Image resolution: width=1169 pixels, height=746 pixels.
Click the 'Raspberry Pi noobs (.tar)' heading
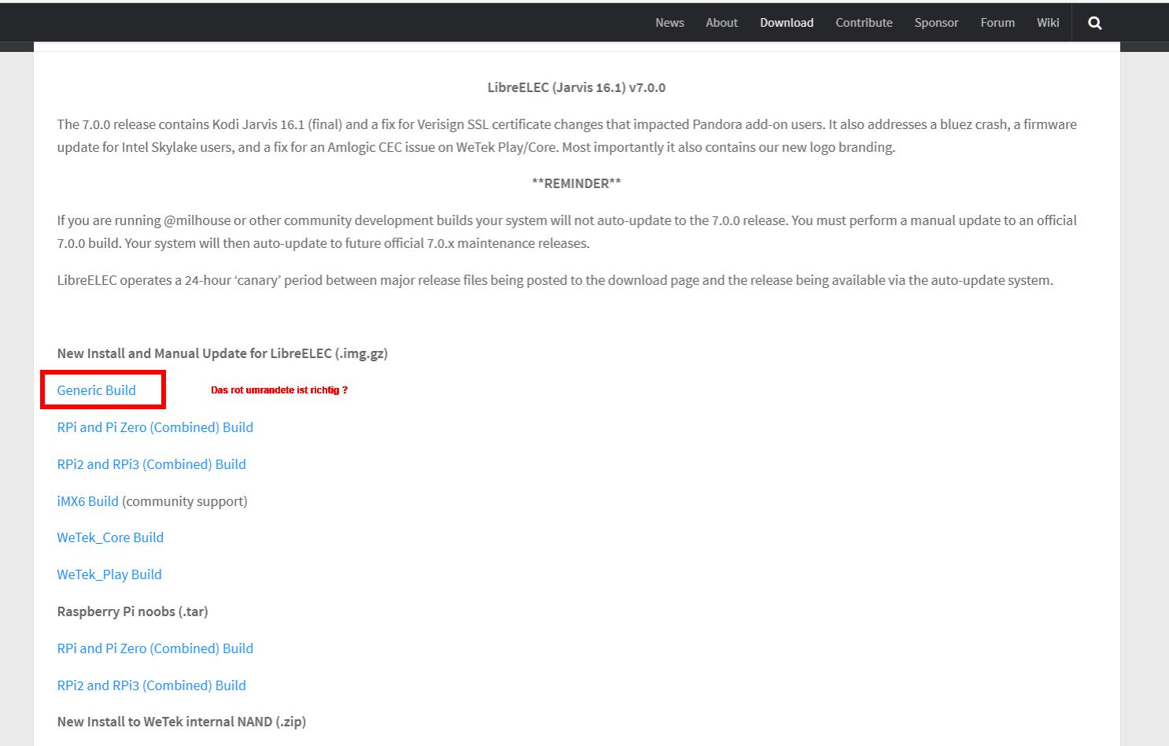132,611
